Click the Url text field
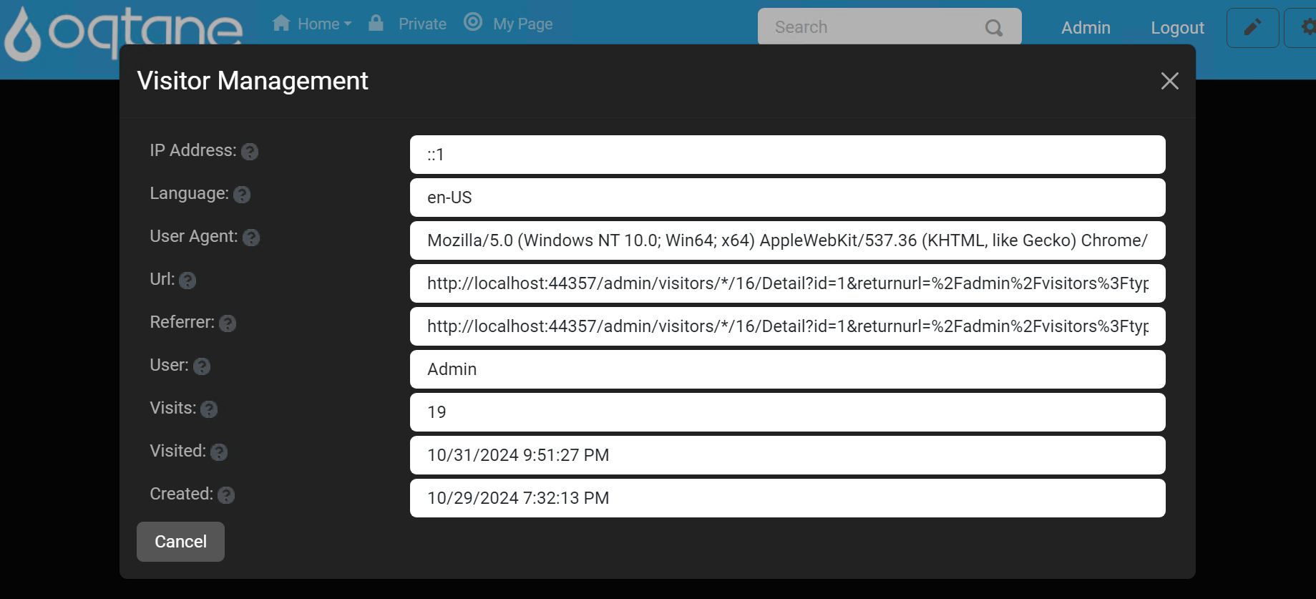The height and width of the screenshot is (599, 1316). click(x=787, y=283)
